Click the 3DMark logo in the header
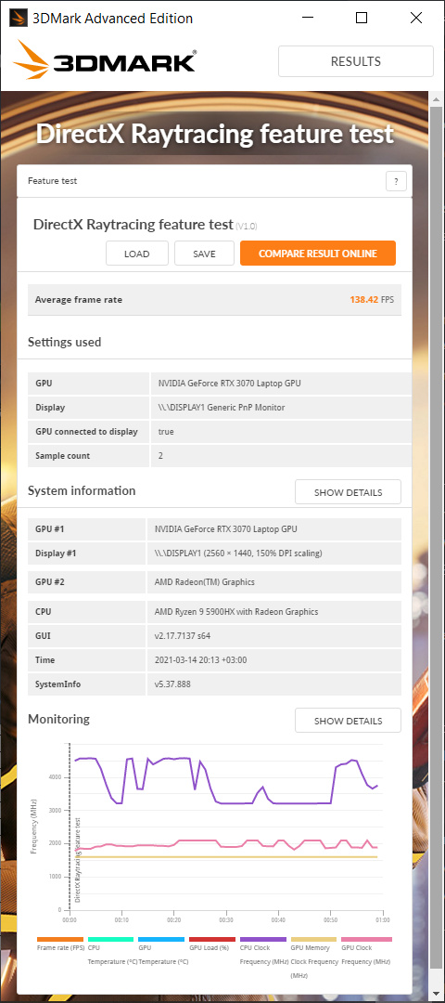445x1003 pixels. coord(106,61)
